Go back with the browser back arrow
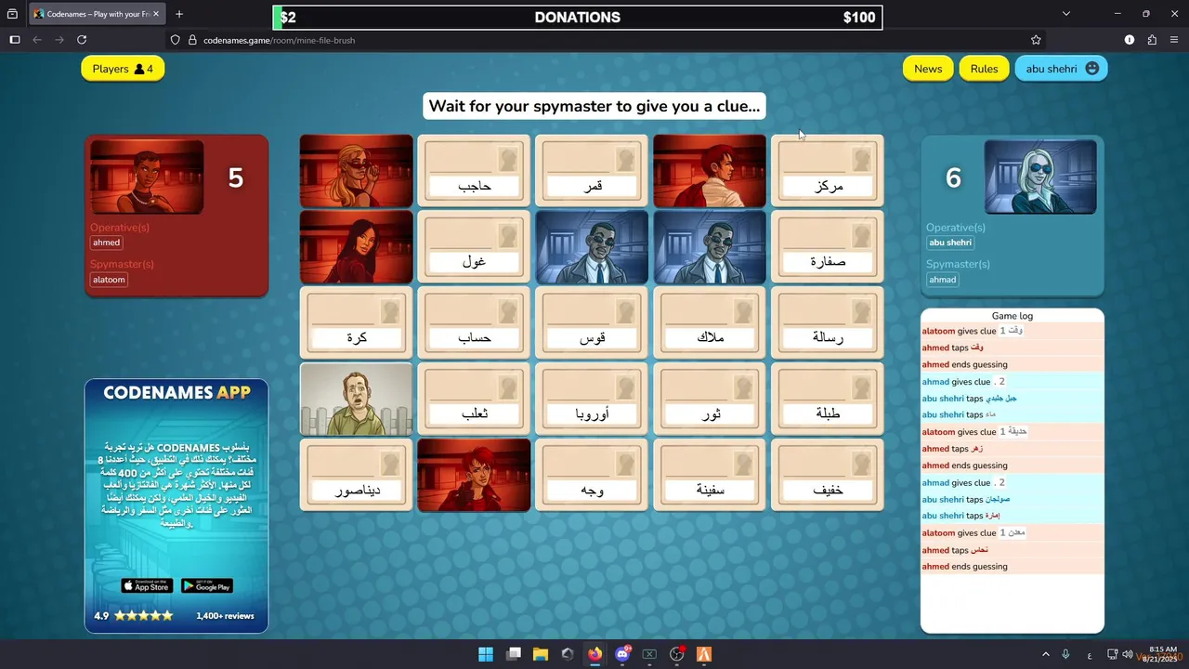Viewport: 1189px width, 669px height. click(37, 40)
